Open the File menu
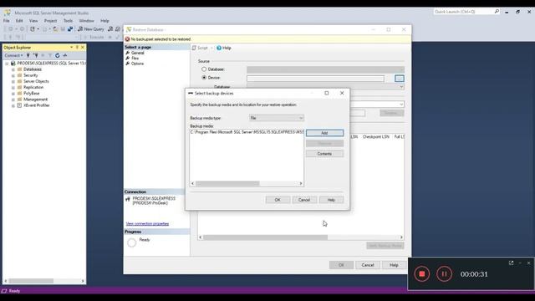 point(7,21)
